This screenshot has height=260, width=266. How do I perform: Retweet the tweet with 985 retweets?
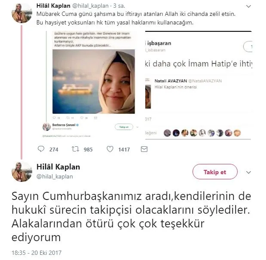(x=75, y=149)
